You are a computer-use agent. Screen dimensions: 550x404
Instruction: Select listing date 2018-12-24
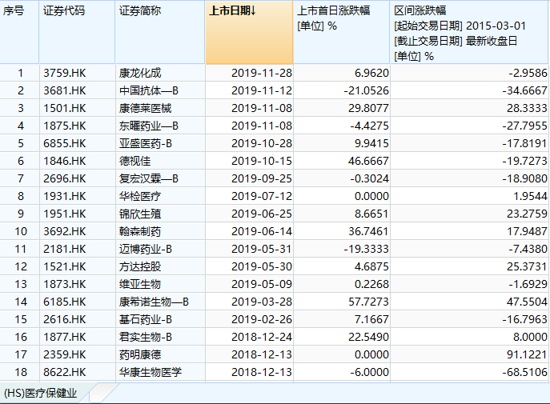tap(262, 337)
